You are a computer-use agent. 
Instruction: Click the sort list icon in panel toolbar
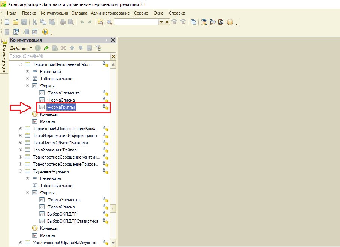(x=89, y=48)
